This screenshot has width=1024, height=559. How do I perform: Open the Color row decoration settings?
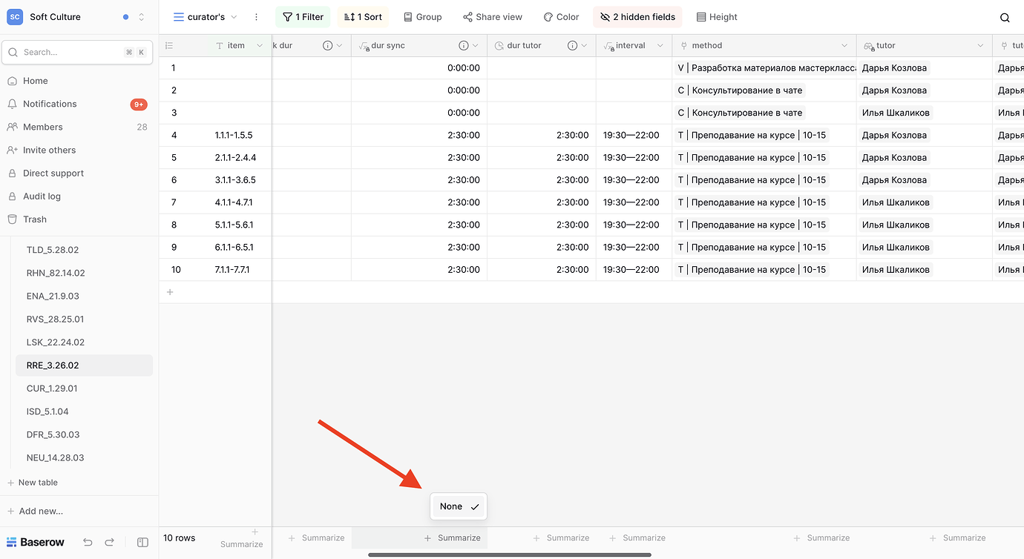coord(561,17)
